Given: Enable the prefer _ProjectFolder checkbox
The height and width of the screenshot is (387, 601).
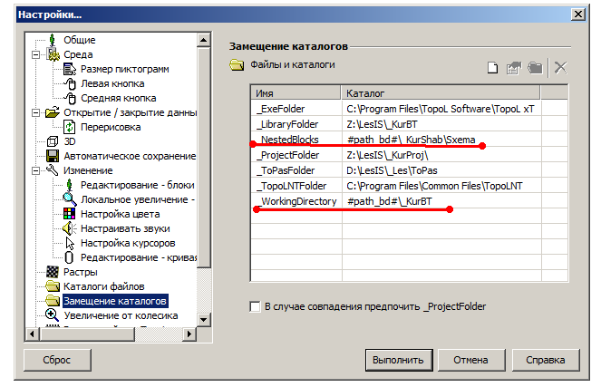Looking at the screenshot, I should click(x=255, y=306).
